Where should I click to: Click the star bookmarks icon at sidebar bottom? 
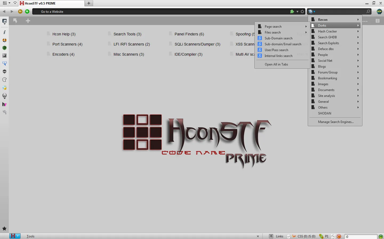coord(4,229)
